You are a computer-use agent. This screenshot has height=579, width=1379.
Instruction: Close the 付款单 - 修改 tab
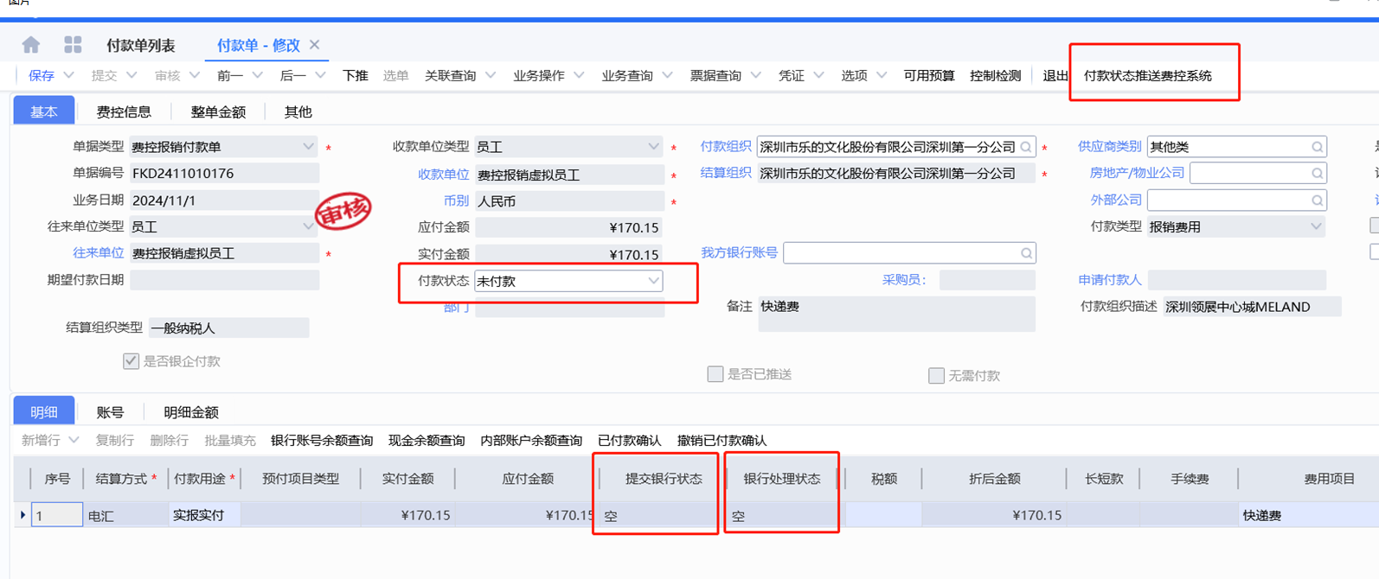pos(315,45)
